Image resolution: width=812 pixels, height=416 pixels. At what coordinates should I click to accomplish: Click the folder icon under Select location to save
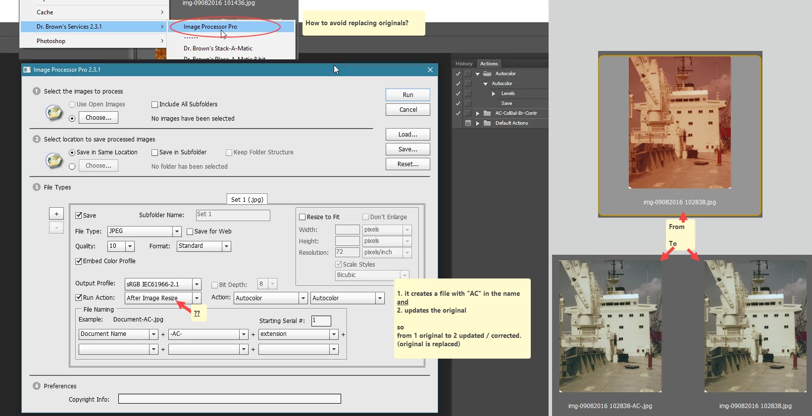54,161
